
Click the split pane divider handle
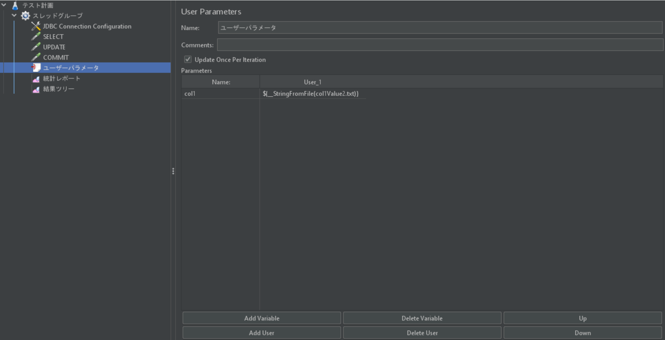click(x=173, y=171)
